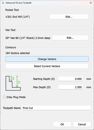Enable the Inlay Plug Mode checkbox

click(x=4, y=97)
